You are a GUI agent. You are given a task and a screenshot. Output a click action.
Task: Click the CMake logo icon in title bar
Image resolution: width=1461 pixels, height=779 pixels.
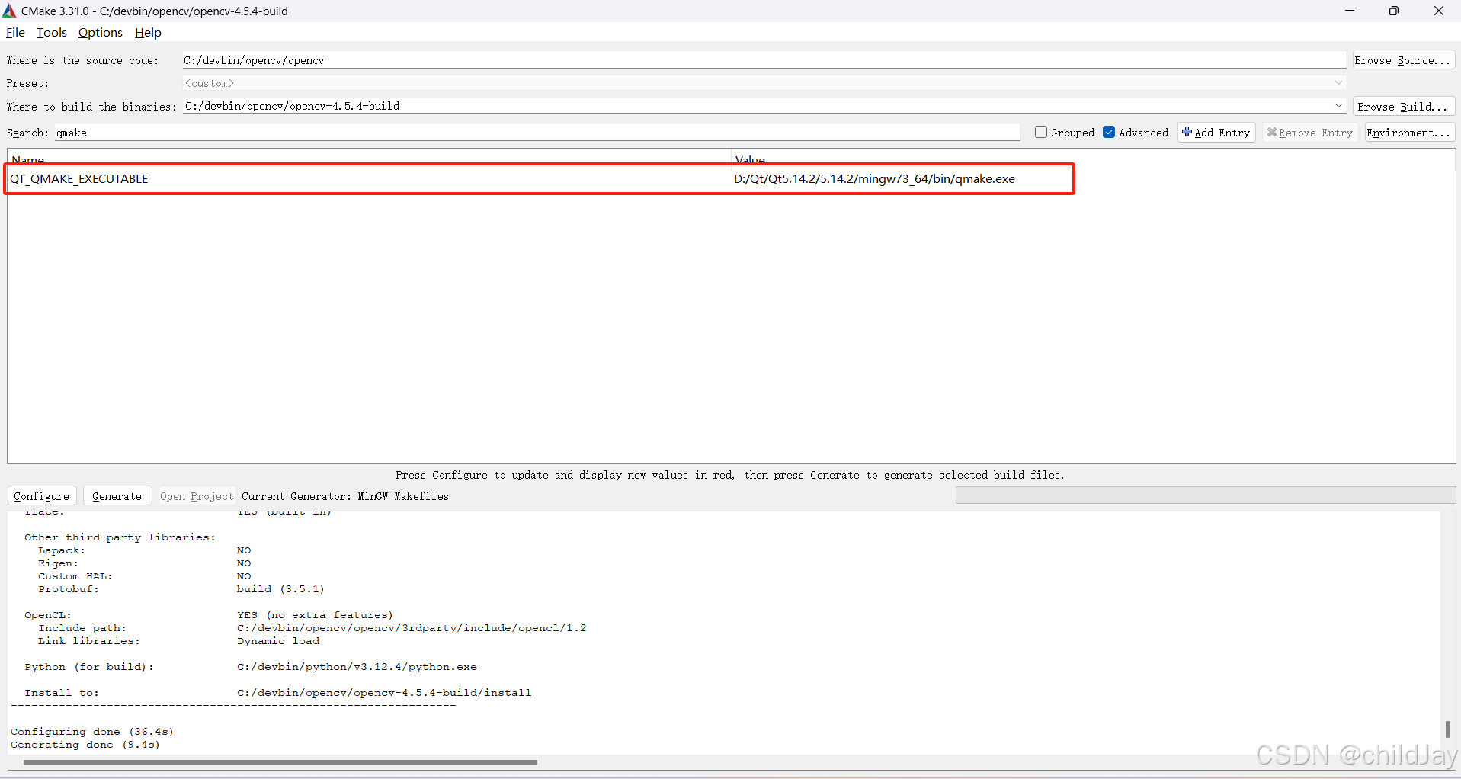coord(9,11)
